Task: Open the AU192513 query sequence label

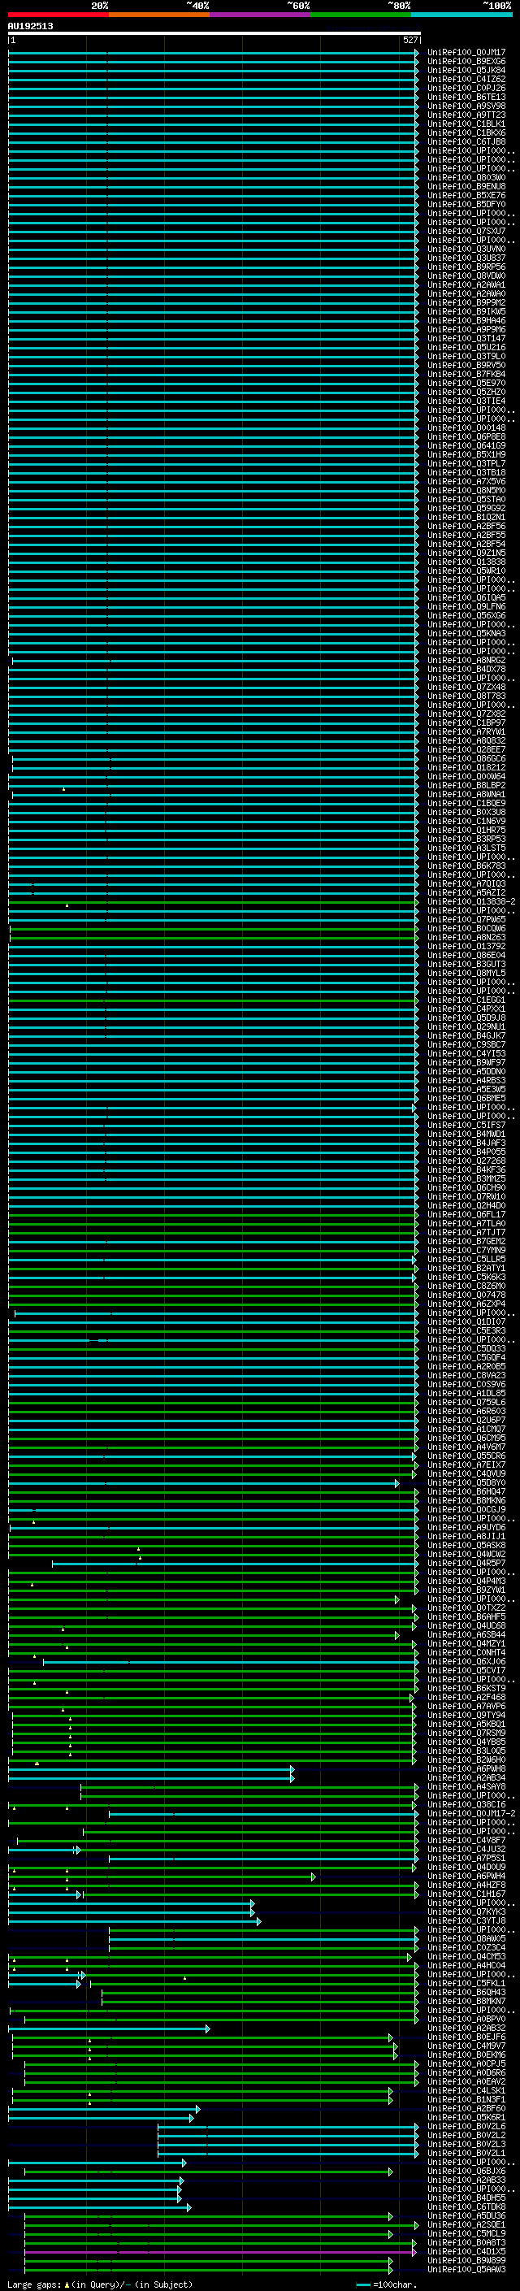Action: [30, 26]
